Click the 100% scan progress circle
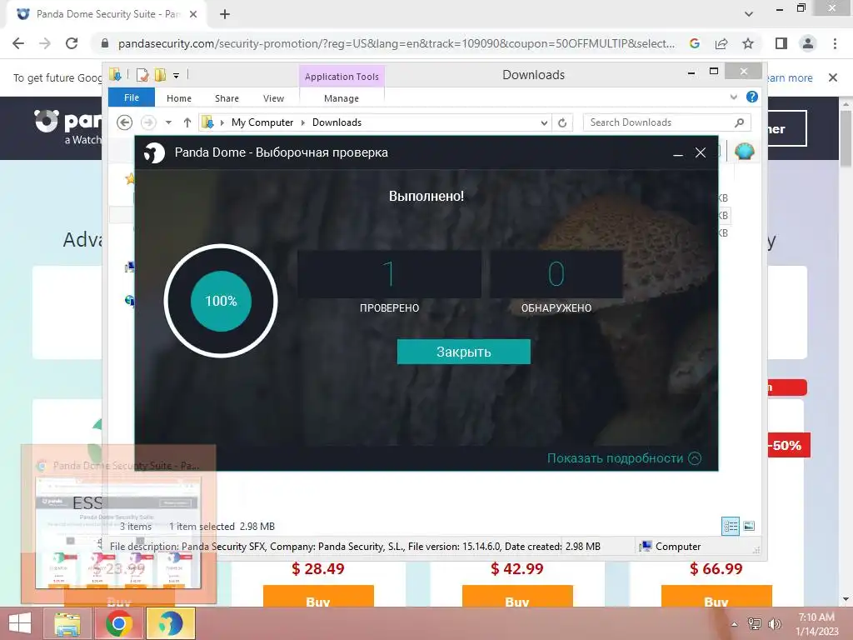The image size is (853, 640). pos(221,301)
